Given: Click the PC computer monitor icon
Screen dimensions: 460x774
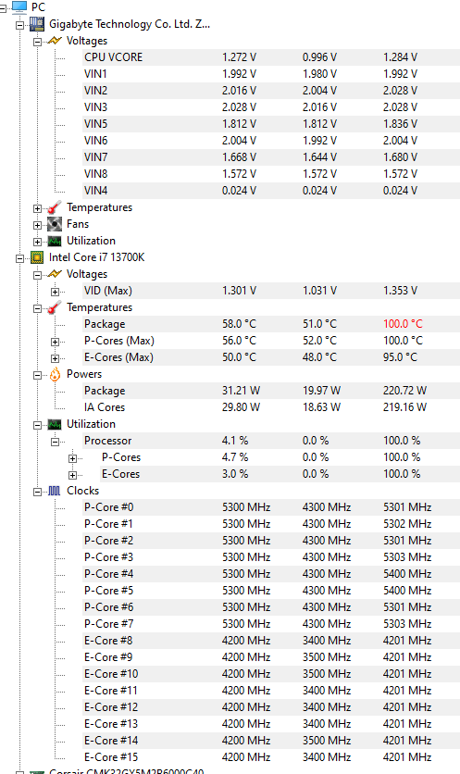Looking at the screenshot, I should pos(19,6).
